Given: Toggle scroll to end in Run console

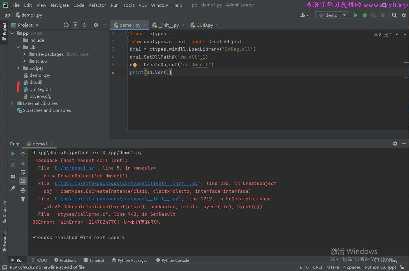Looking at the screenshot, I should click(23, 181).
